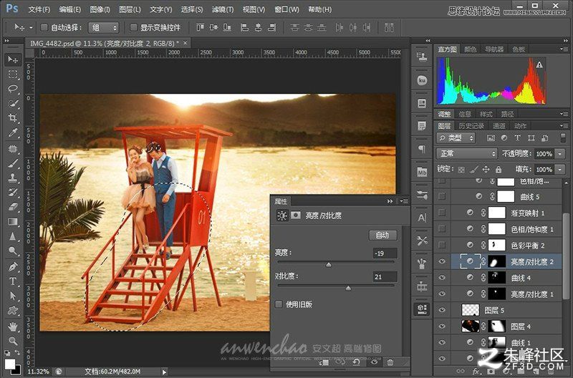Select the Horizontal Type tool

[x=13, y=281]
